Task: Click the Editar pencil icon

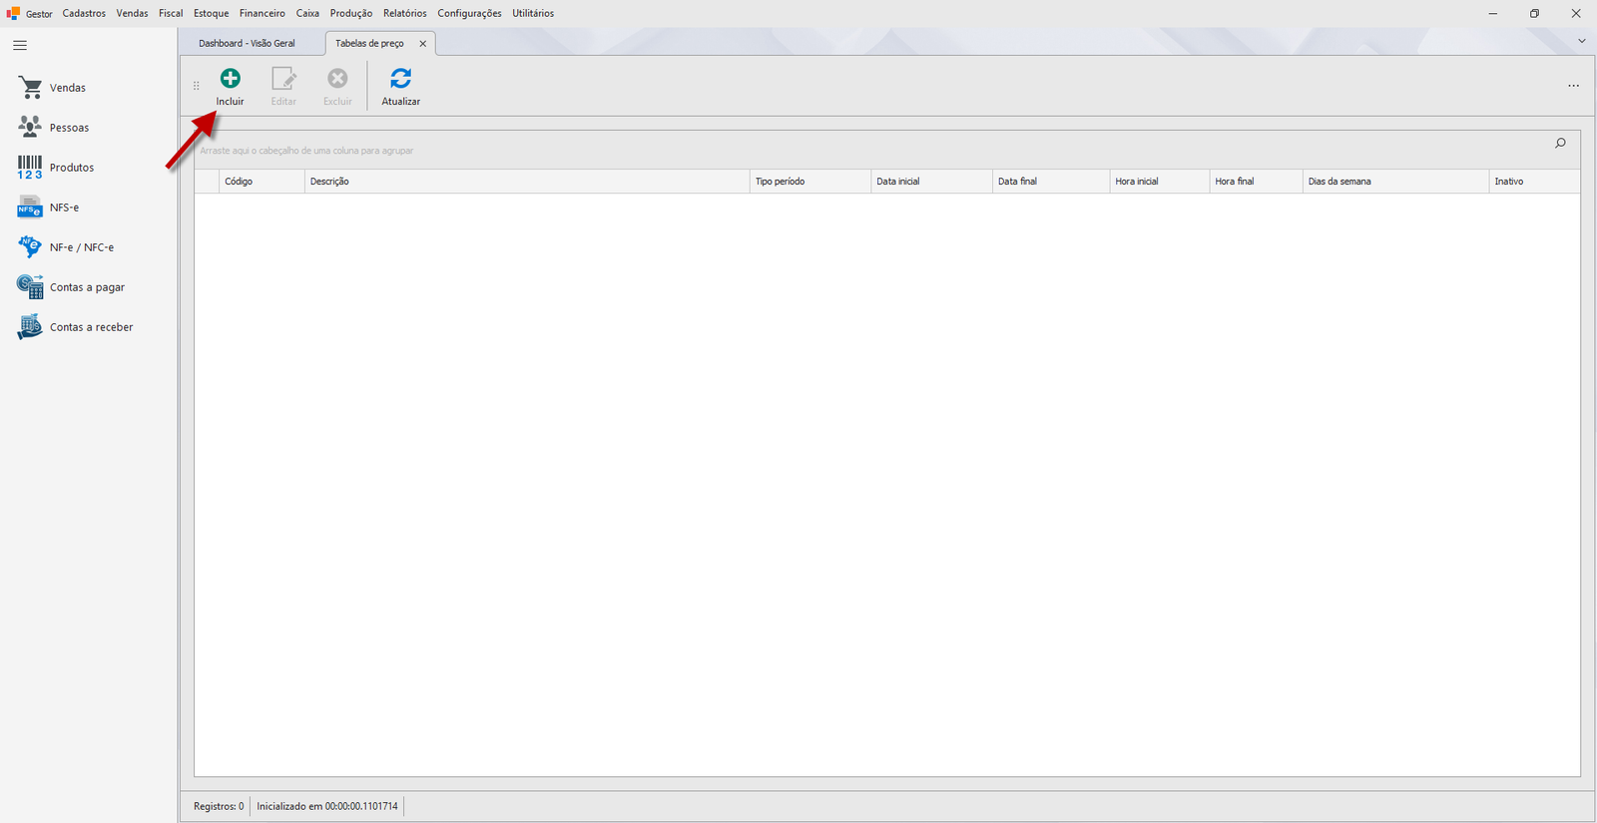Action: 283,78
